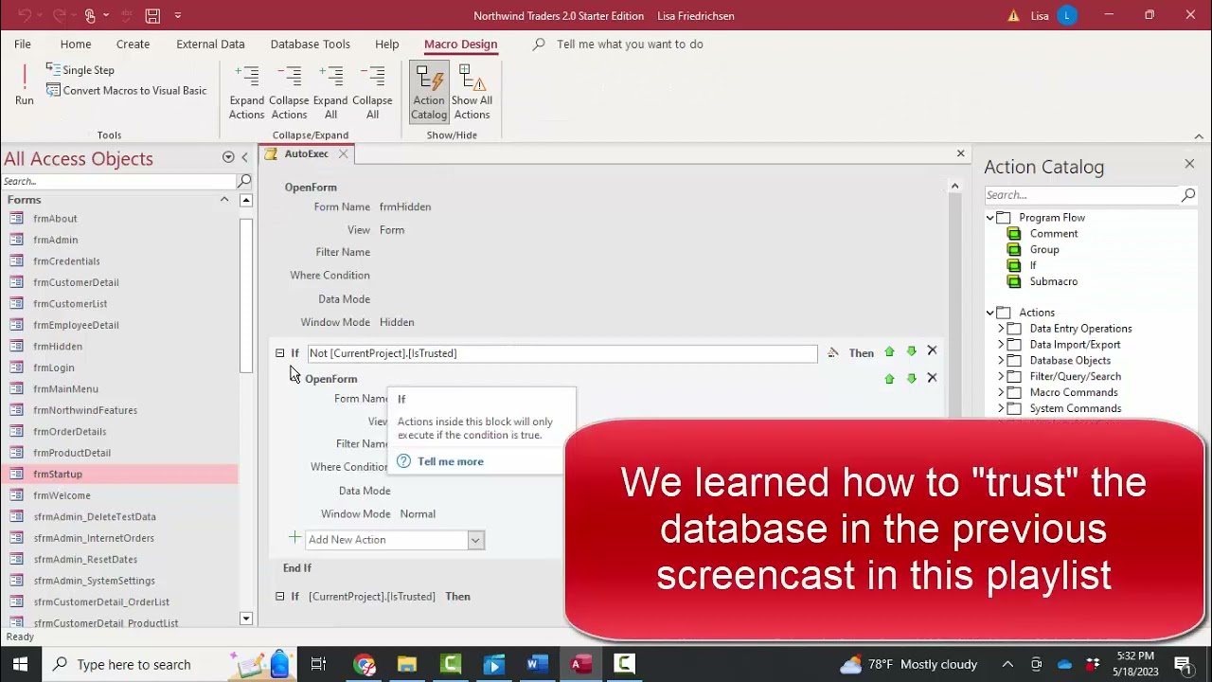The width and height of the screenshot is (1212, 682).
Task: Select the frmWelcome form
Action: coord(62,495)
